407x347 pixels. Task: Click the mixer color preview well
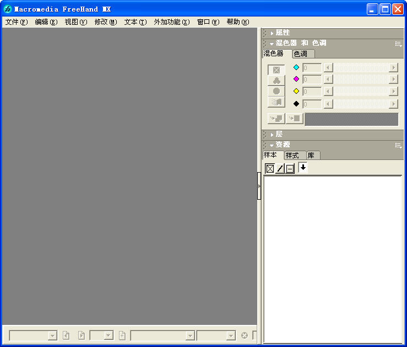(351, 119)
